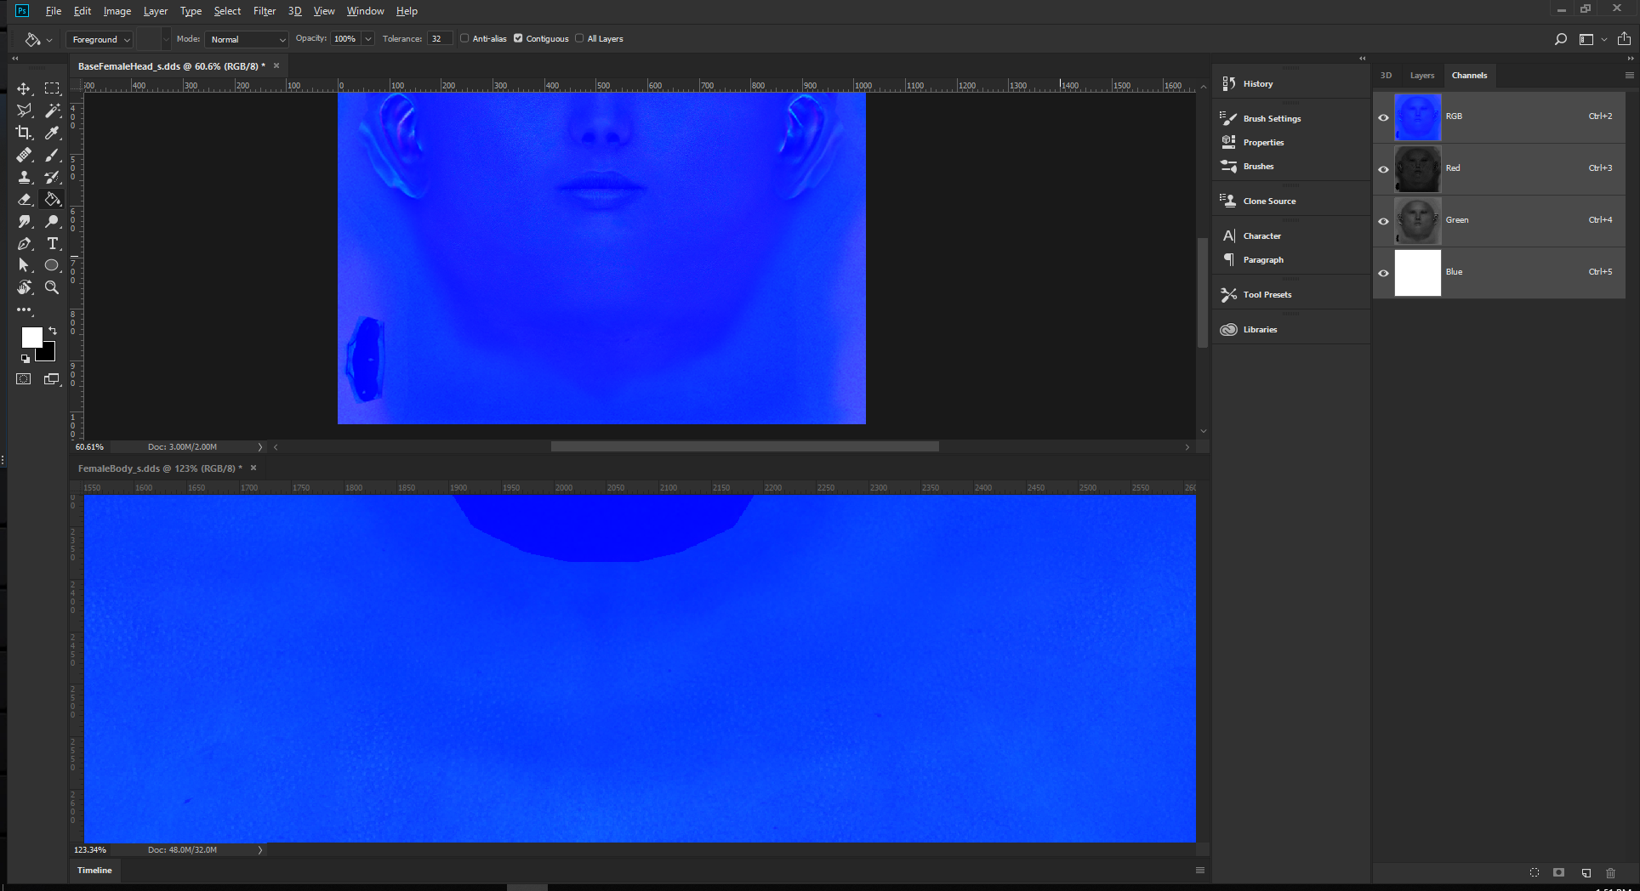Delete channel using the trash icon

point(1610,873)
